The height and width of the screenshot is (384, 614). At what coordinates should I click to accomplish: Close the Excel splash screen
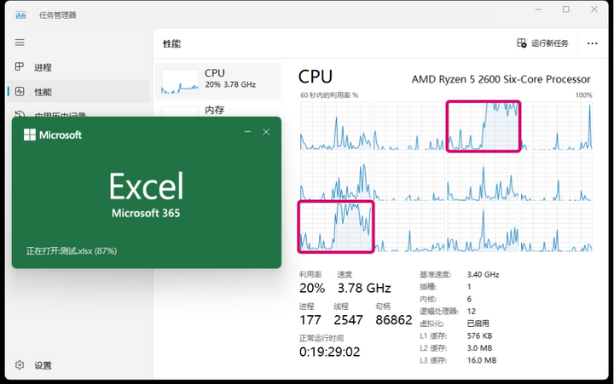pyautogui.click(x=267, y=132)
